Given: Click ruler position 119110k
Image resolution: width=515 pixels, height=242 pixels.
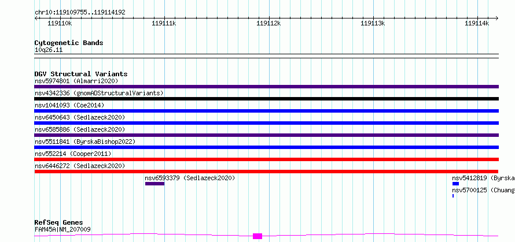Looking at the screenshot, I should [x=60, y=23].
